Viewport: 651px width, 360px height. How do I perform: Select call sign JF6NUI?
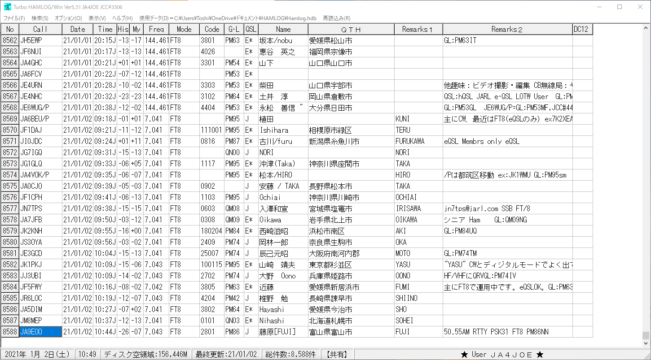[x=40, y=52]
